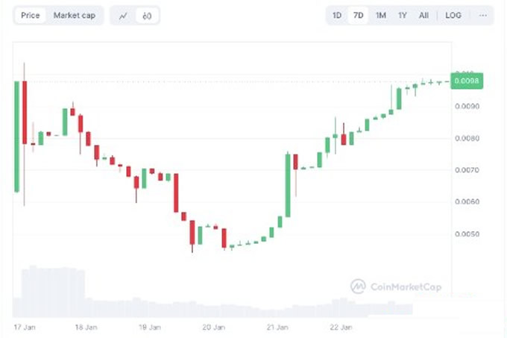Click the 22 Jan date marker
The width and height of the screenshot is (507, 338).
pos(341,327)
